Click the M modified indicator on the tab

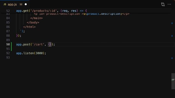click(21, 4)
